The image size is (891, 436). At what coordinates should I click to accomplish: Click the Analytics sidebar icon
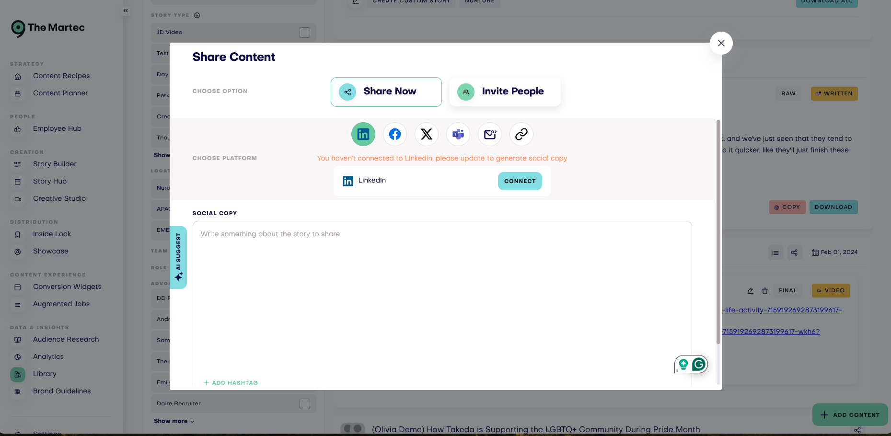pyautogui.click(x=18, y=357)
